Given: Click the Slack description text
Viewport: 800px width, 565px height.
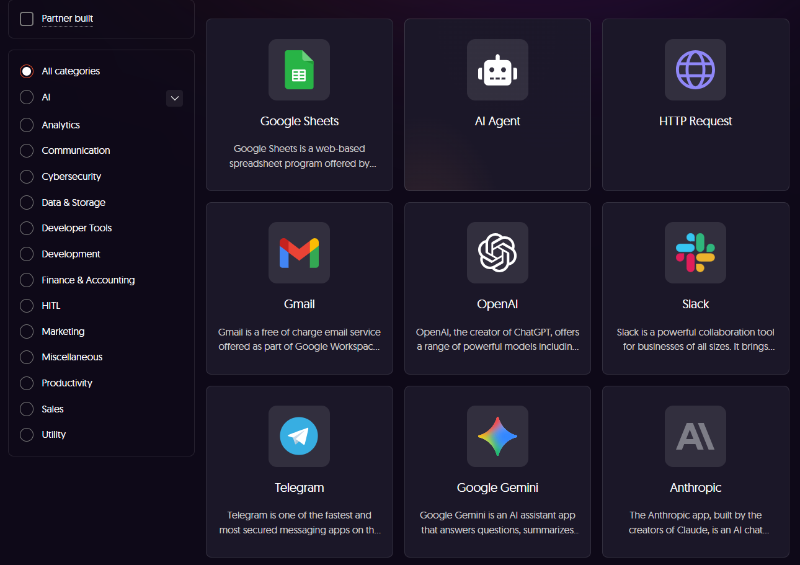Looking at the screenshot, I should pos(696,339).
